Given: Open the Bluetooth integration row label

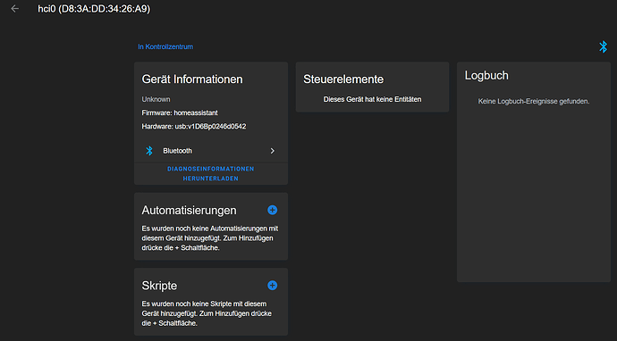Looking at the screenshot, I should point(177,151).
